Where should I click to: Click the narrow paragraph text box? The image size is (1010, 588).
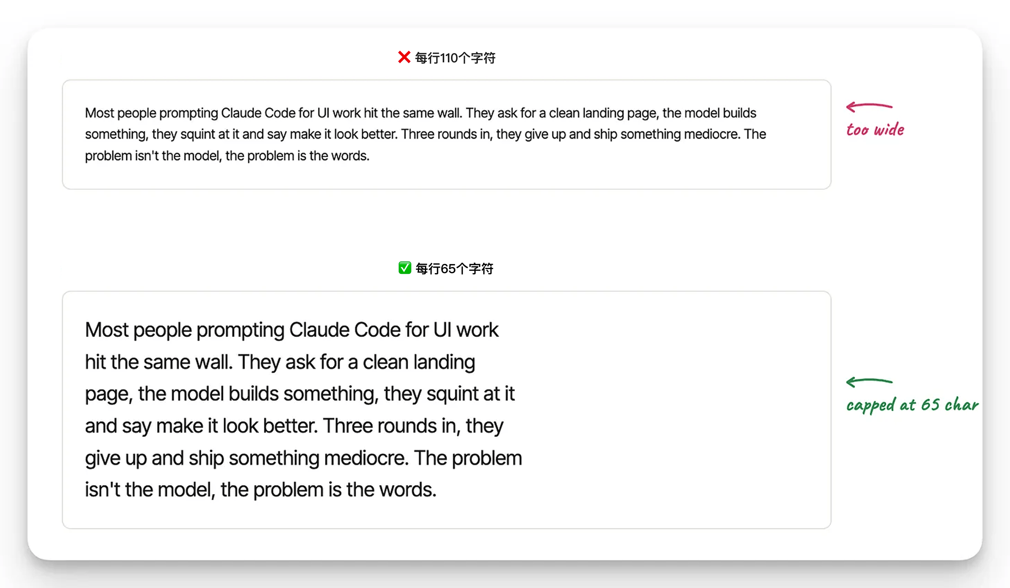point(447,410)
